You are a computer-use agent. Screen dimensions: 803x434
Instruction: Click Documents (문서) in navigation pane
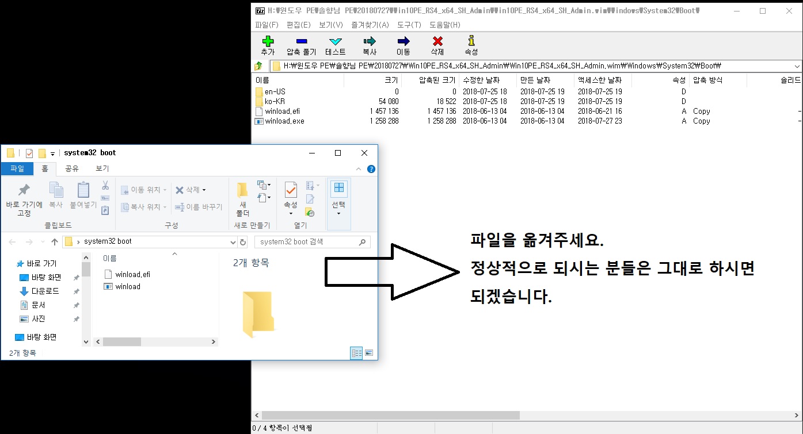click(38, 305)
